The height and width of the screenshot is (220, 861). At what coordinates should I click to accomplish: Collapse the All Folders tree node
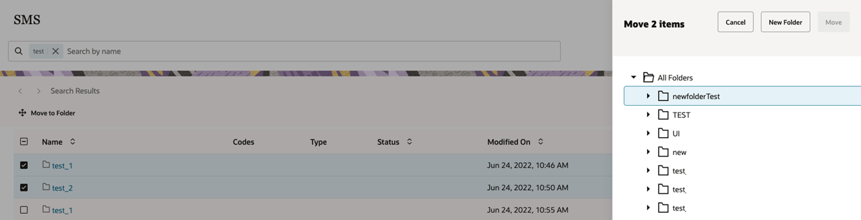(x=633, y=78)
